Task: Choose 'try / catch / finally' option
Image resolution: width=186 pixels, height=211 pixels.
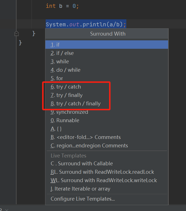Action: (76, 103)
